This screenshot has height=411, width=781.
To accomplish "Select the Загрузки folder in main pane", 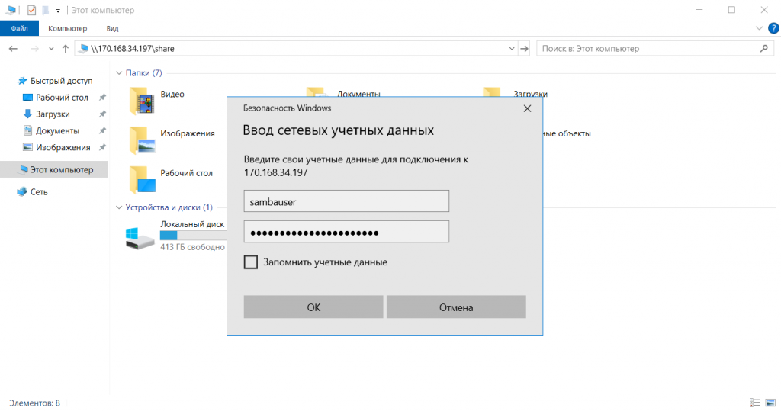I will (516, 93).
